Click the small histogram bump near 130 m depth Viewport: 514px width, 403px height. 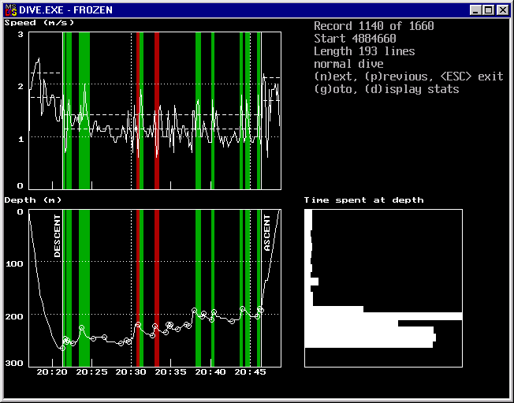click(311, 282)
